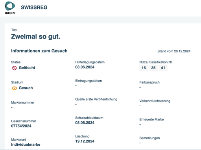Click Löschung date 19.12.2024
Viewport: 201px width, 150px height.
point(85,141)
